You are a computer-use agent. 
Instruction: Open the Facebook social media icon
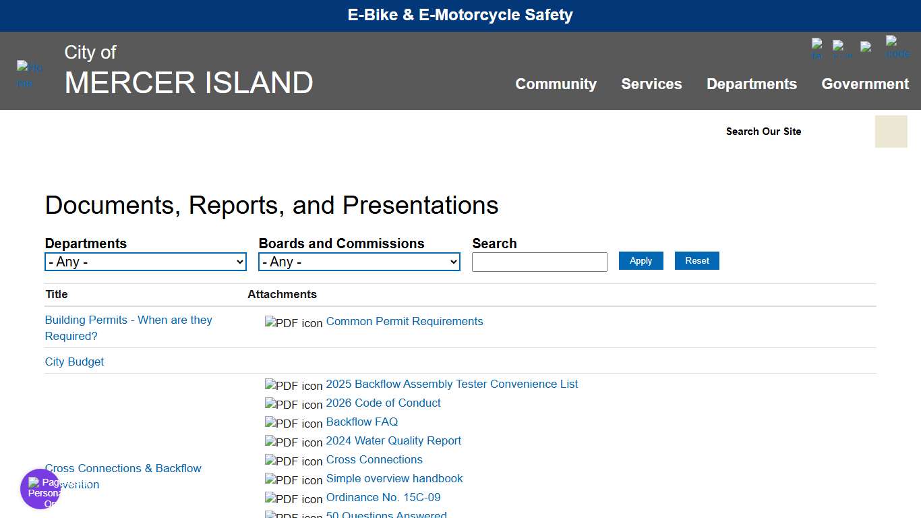coord(817,47)
